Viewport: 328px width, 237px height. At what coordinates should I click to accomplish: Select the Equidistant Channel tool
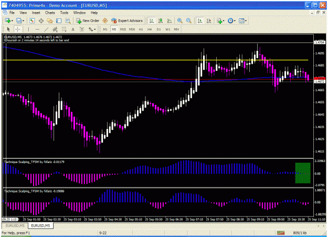(55, 29)
